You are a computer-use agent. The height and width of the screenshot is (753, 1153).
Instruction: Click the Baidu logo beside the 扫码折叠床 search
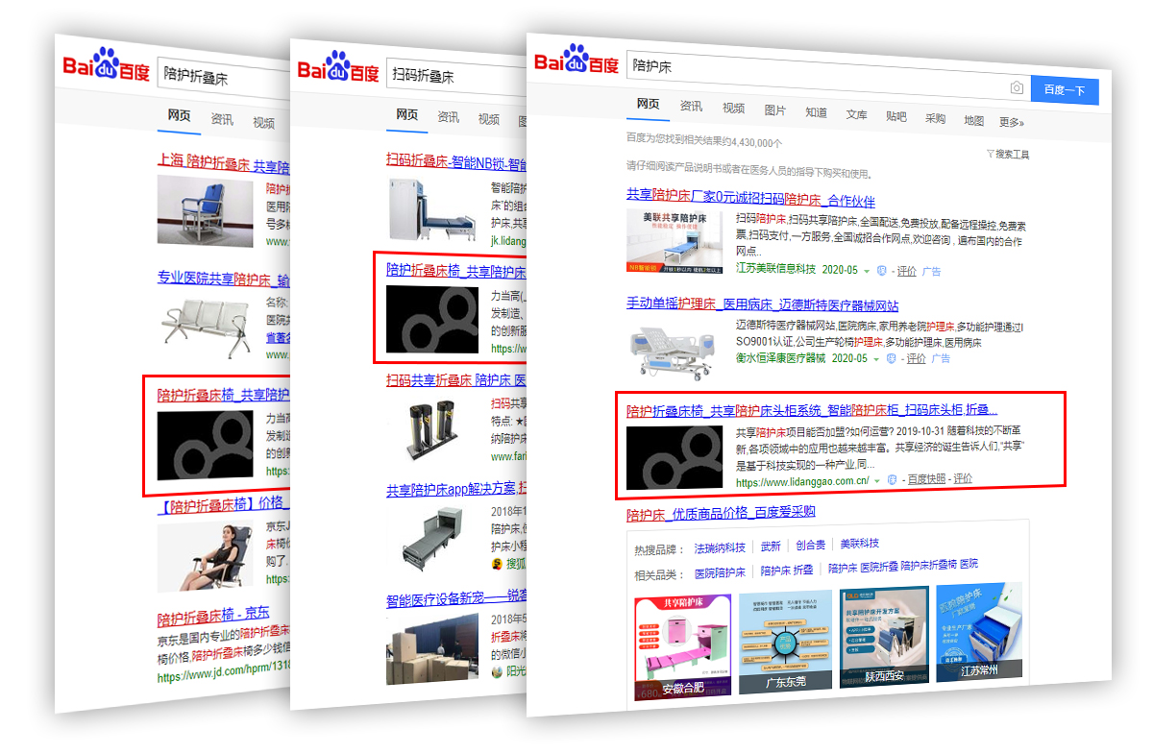pyautogui.click(x=337, y=69)
